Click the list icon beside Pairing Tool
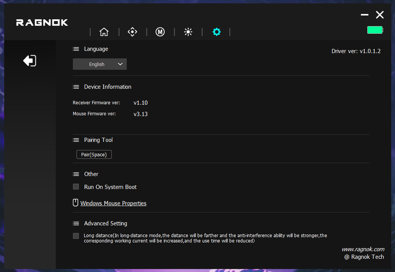Screen dimensions: 395x272 [76, 140]
